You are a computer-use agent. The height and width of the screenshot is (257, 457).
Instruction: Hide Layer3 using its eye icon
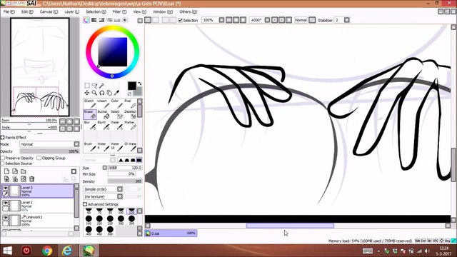click(x=5, y=188)
